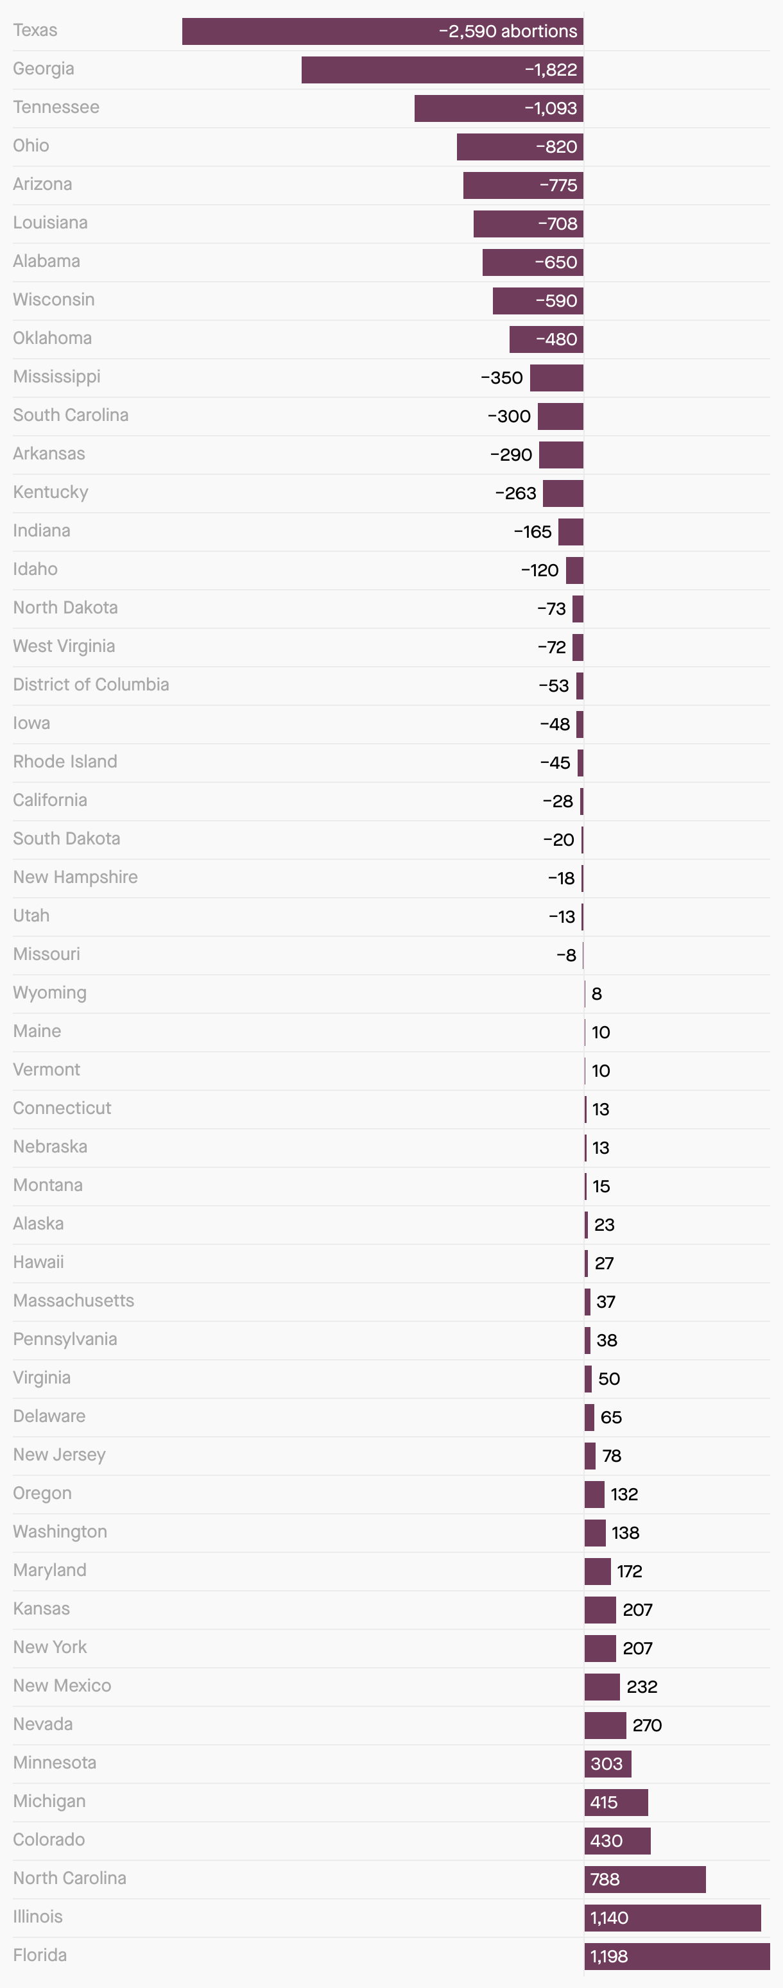Screen dimensions: 783x1988
Task: Click the South Carolina state label
Action: tap(70, 415)
